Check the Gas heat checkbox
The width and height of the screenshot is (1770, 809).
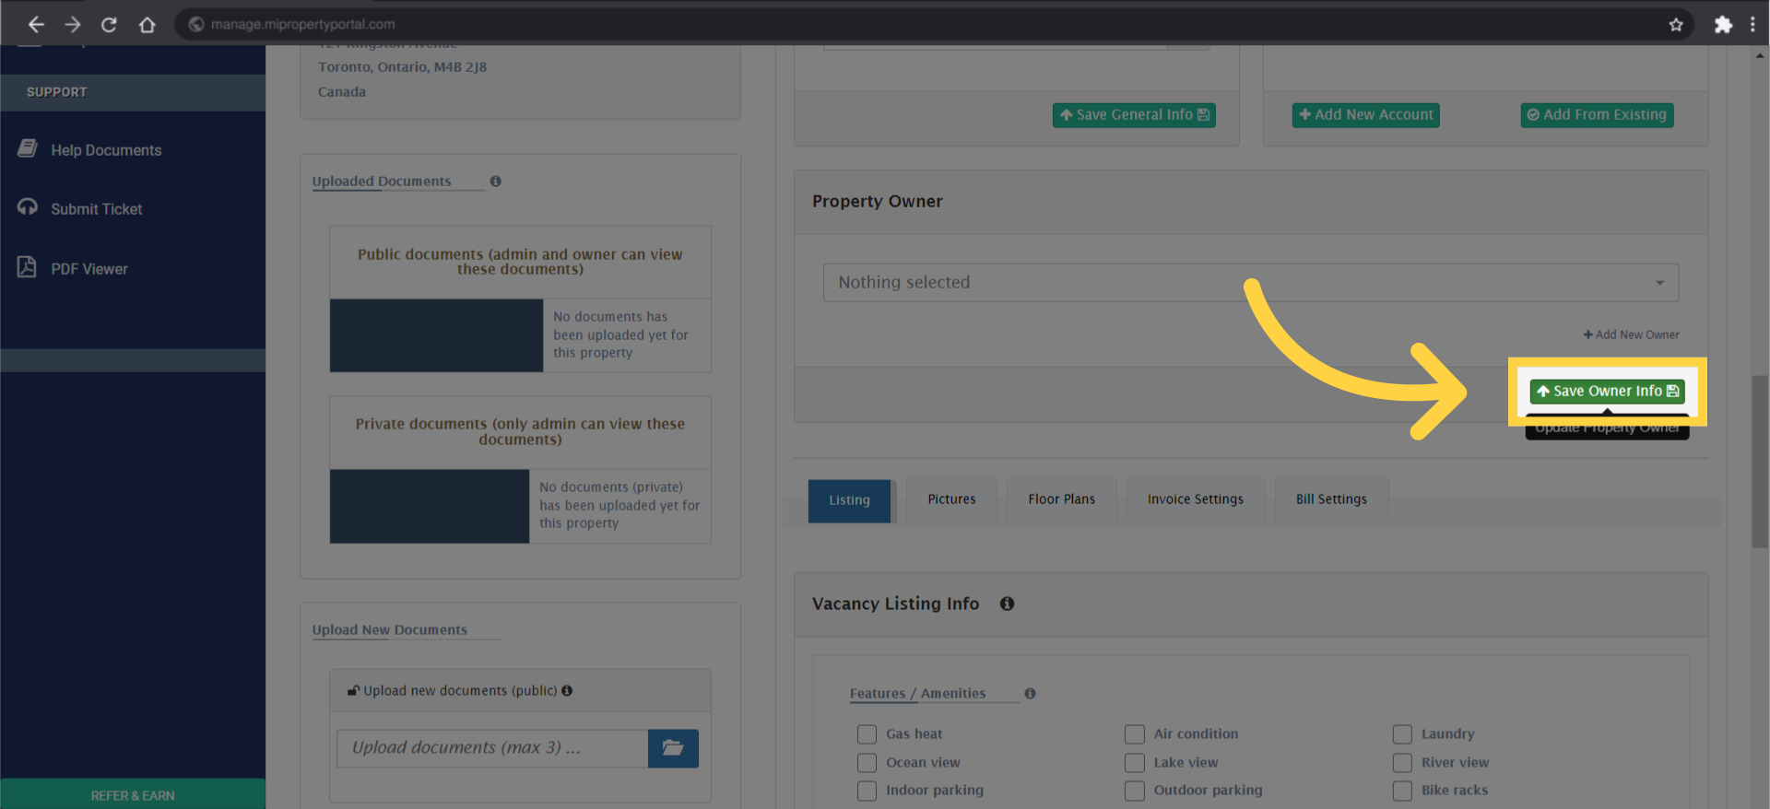tap(867, 734)
